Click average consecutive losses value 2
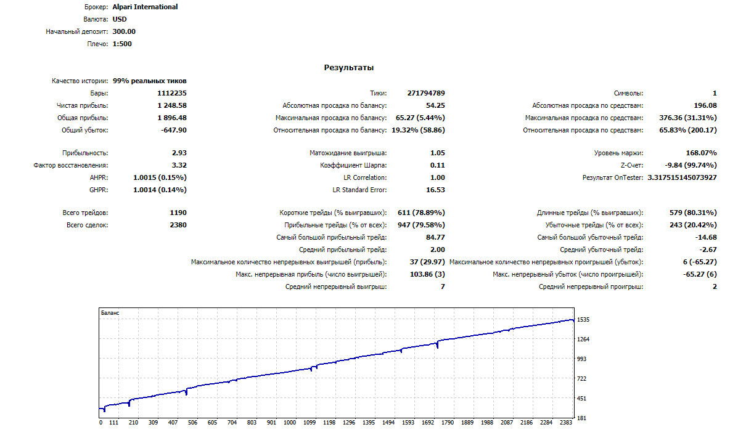738x443 pixels. tap(715, 286)
